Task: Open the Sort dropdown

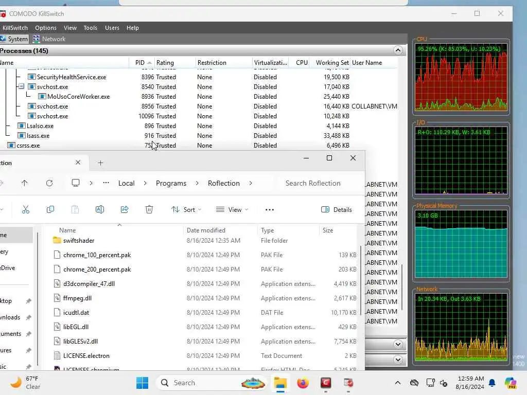Action: (x=186, y=210)
